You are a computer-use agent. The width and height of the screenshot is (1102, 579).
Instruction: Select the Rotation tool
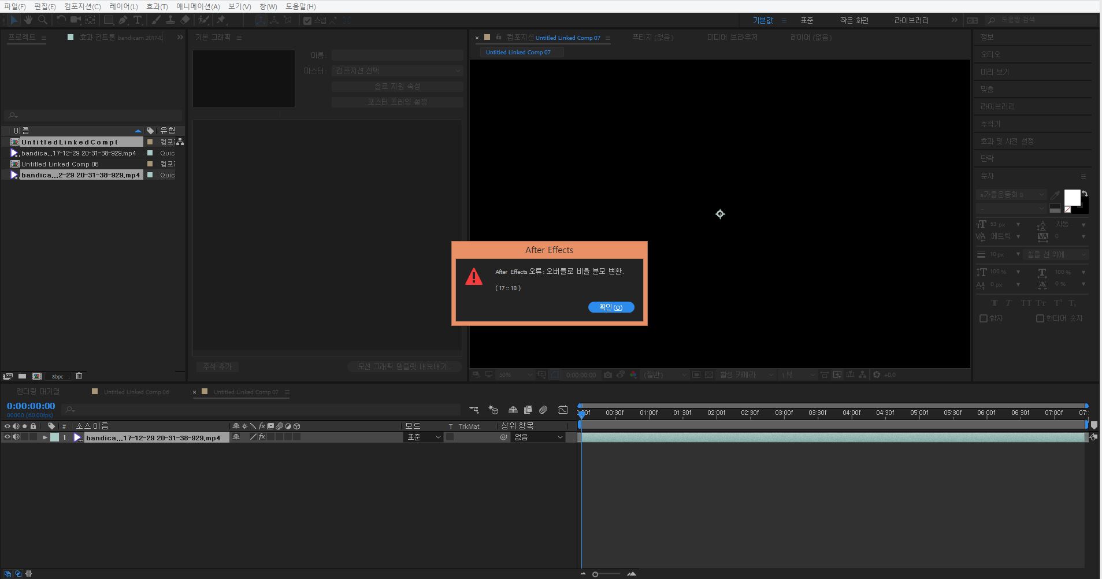[x=61, y=20]
